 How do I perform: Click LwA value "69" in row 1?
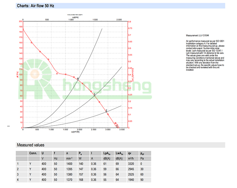[117, 164]
